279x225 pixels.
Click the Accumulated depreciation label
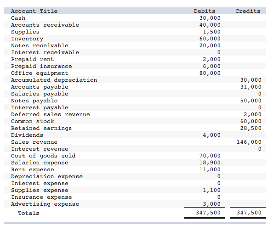(54, 80)
